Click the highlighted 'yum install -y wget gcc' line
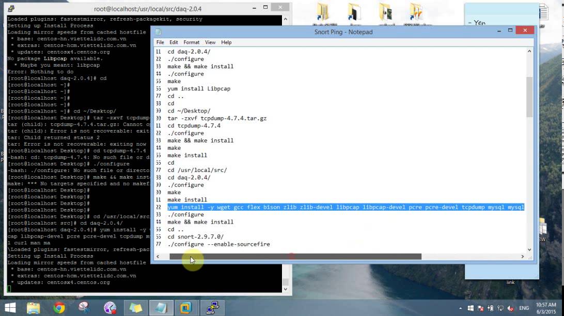This screenshot has width=564, height=316. click(346, 208)
